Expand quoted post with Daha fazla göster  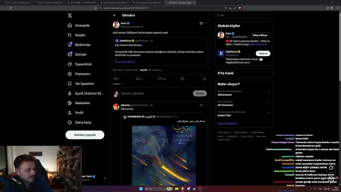[125, 62]
